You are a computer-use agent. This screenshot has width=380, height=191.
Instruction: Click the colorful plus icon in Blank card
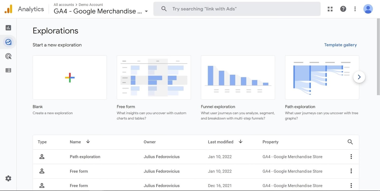[x=70, y=77]
